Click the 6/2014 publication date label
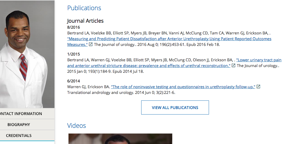Image resolution: width=284 pixels, height=144 pixels. pos(73,81)
